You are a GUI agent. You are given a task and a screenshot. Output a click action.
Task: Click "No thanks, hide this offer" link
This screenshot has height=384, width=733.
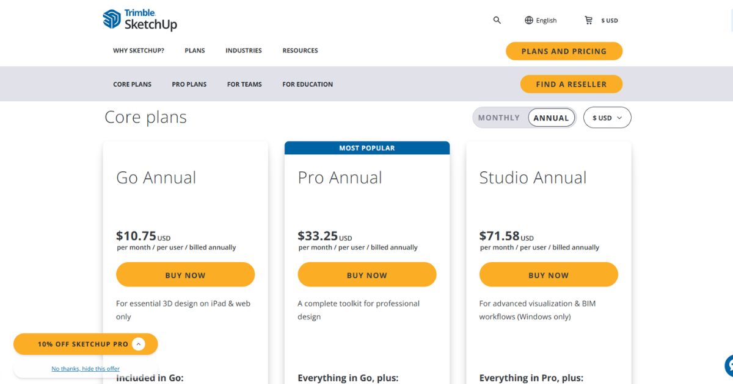click(x=86, y=369)
